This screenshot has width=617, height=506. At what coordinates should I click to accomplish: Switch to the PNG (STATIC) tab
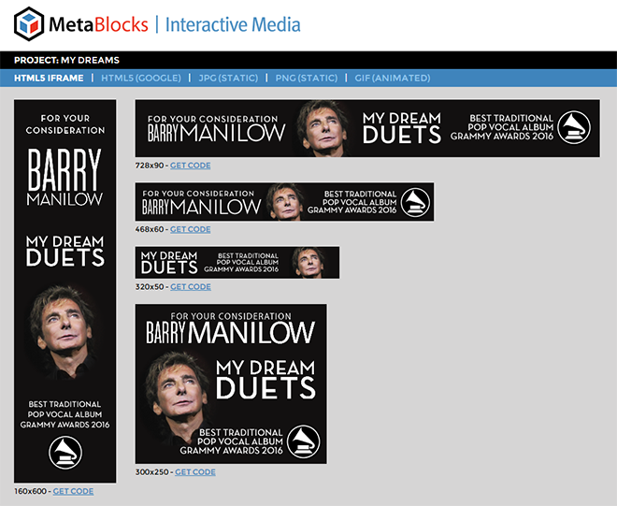click(x=306, y=78)
